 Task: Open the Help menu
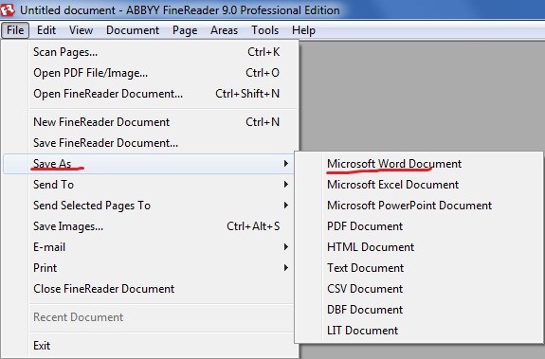coord(303,30)
